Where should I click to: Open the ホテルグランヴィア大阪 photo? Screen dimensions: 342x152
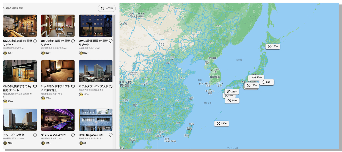tap(96, 71)
